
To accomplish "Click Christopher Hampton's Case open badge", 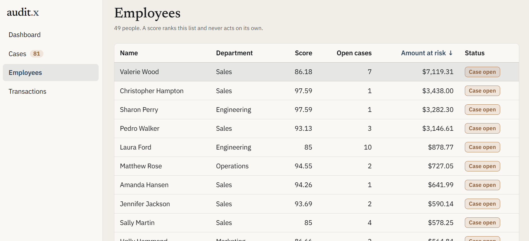I will click(x=482, y=91).
